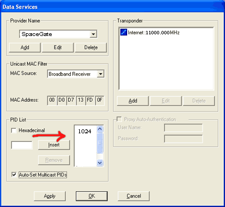Edit the selected provider

coord(58,47)
